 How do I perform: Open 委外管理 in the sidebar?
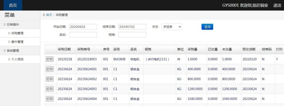17,42
